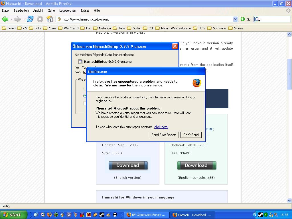This screenshot has width=292, height=219.
Task: Open the WarCraft3 bookmarks folder
Action: pos(68,28)
